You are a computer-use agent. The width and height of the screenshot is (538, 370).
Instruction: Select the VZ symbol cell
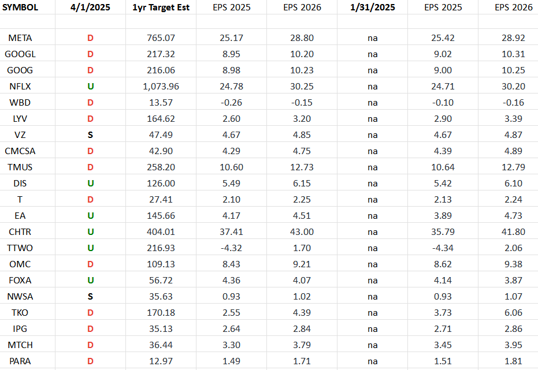[20, 134]
